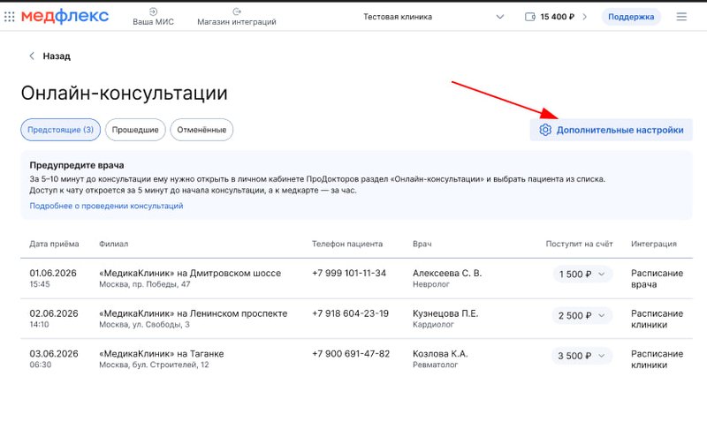
Task: Click the gear icon in Дополнительные настройки
Action: pyautogui.click(x=545, y=130)
